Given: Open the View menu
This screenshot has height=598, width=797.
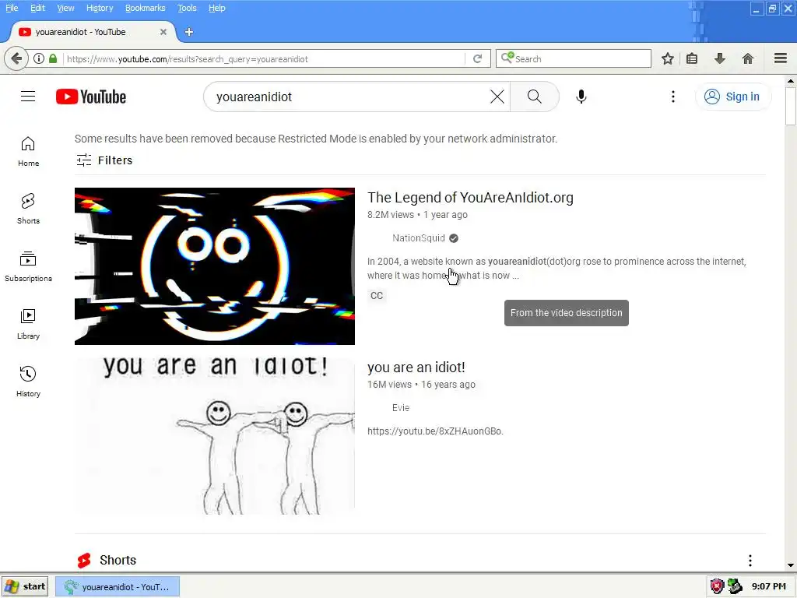Looking at the screenshot, I should click(65, 8).
